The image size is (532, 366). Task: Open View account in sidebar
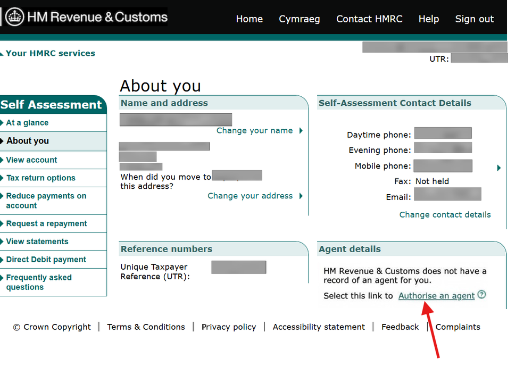[x=31, y=160]
